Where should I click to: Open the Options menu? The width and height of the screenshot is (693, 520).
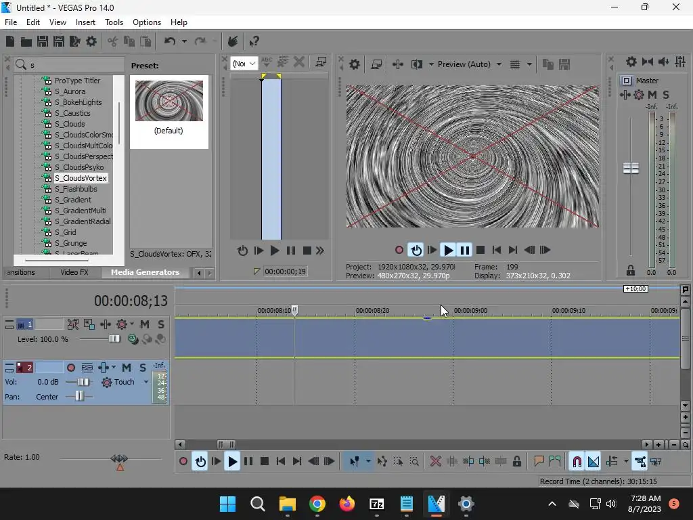point(147,22)
